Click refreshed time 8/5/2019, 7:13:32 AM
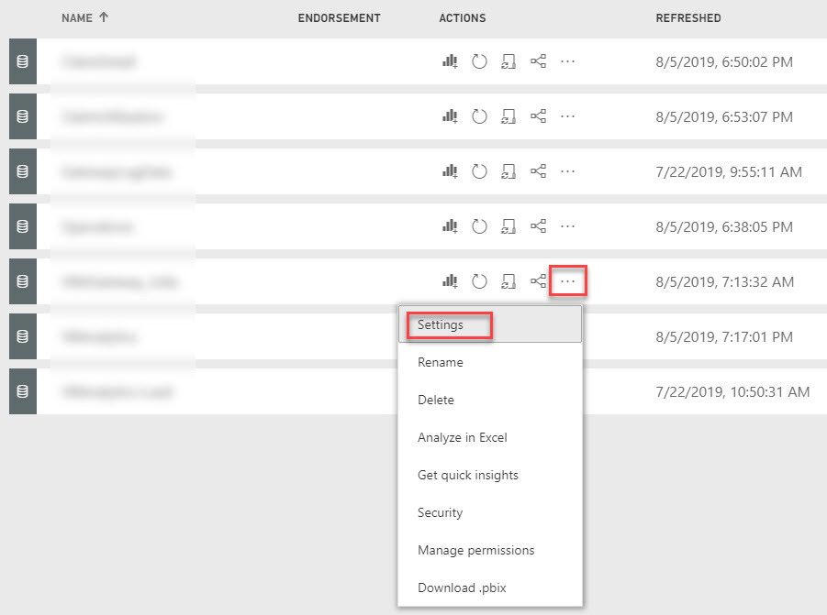This screenshot has height=615, width=827. (x=725, y=282)
